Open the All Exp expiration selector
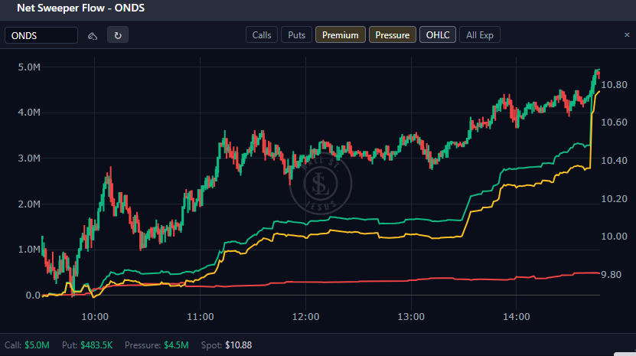This screenshot has height=356, width=636. click(x=480, y=35)
